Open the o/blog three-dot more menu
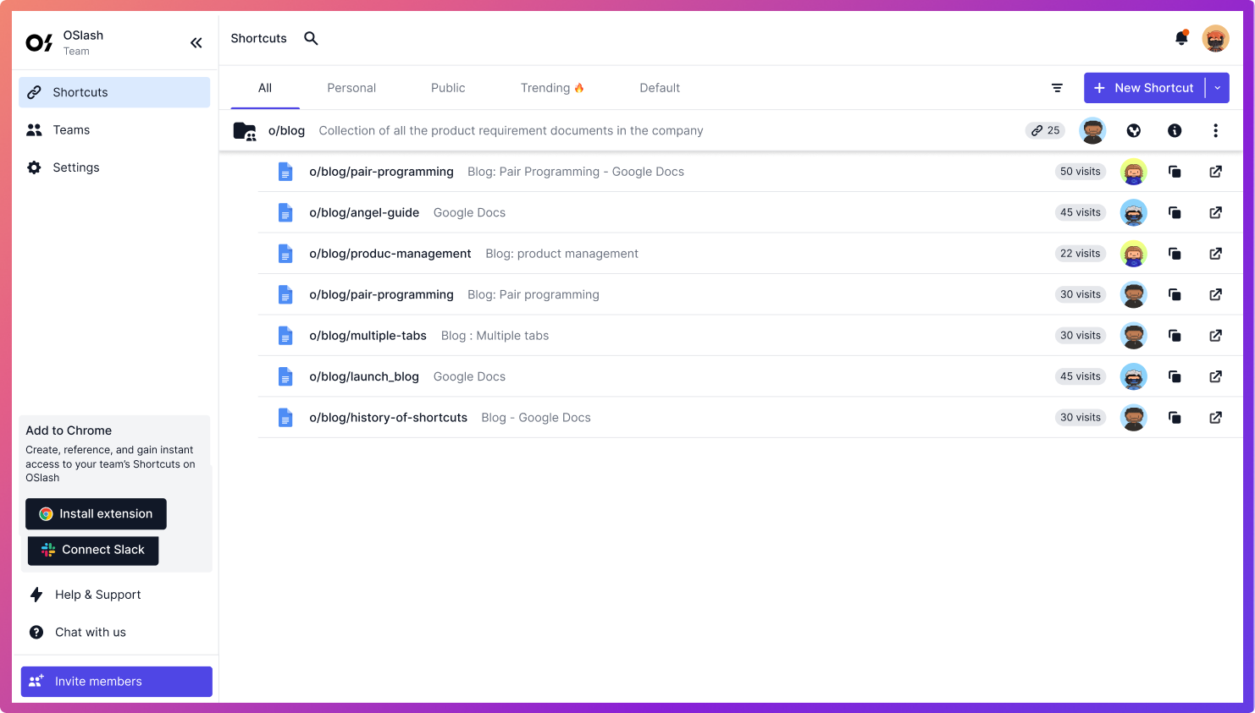 coord(1215,130)
